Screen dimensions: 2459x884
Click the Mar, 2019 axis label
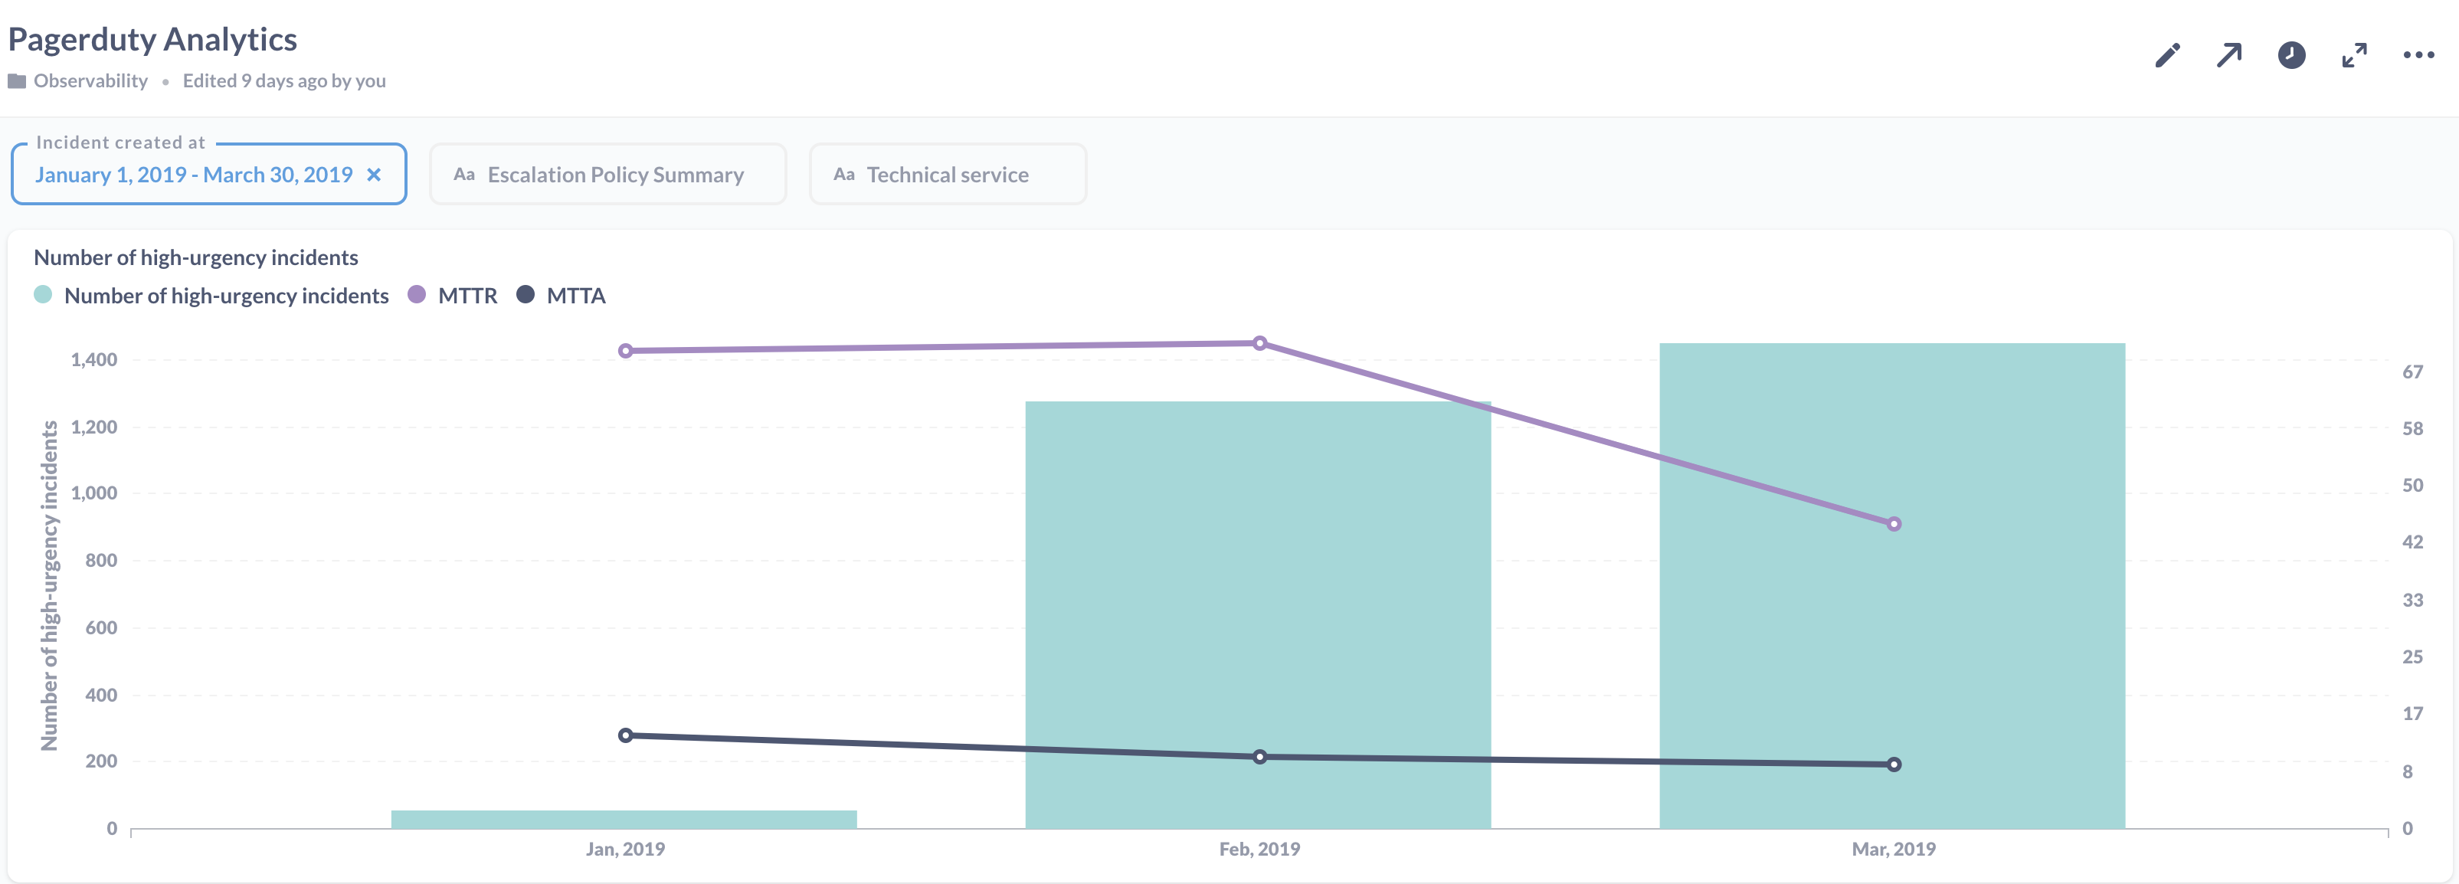click(x=1894, y=850)
